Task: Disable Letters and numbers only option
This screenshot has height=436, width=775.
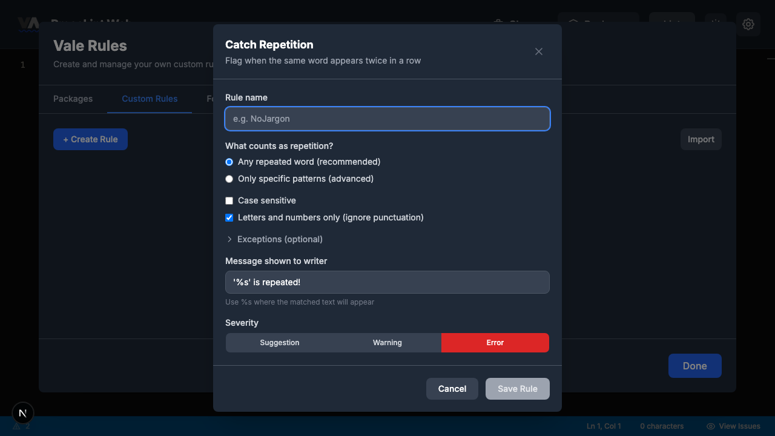Action: coord(229,217)
